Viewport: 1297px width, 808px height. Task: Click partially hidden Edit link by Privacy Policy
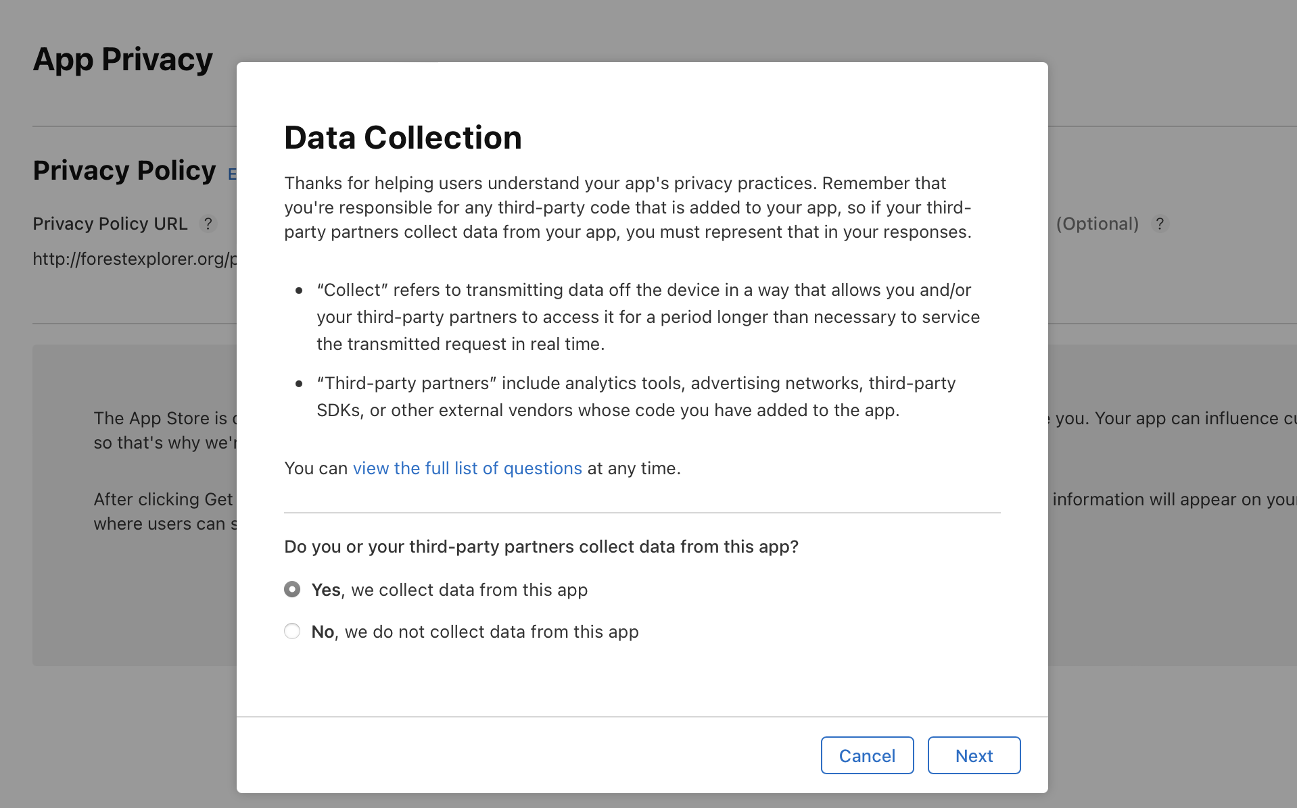(x=232, y=174)
